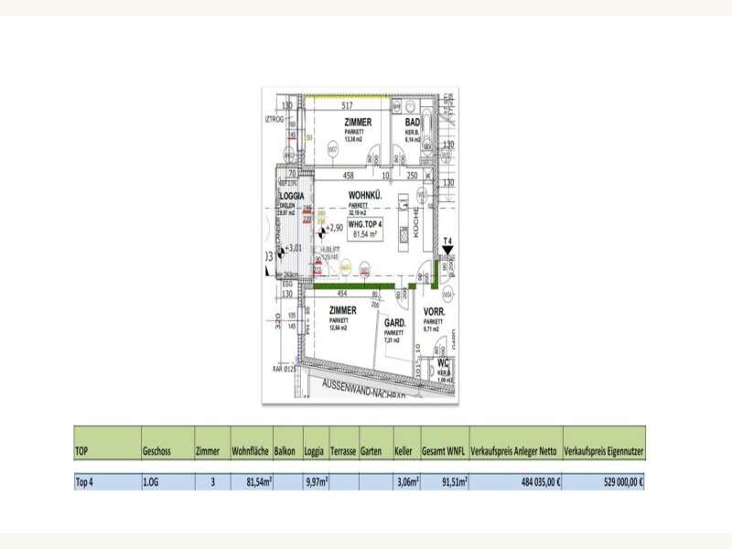Select the '3,06m²' cellar cell
732x549 pixels.
point(407,482)
